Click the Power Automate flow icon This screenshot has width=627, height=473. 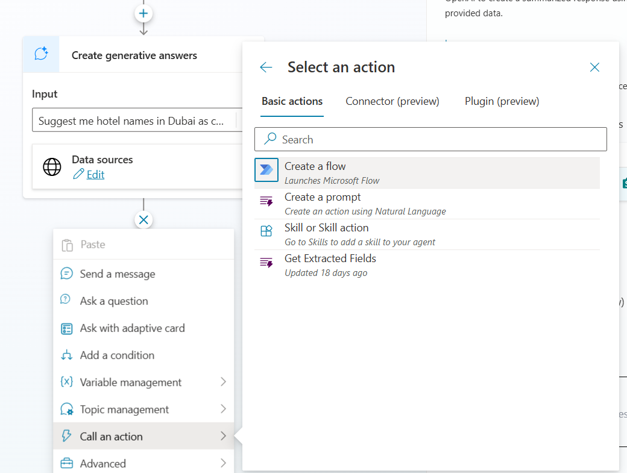[266, 170]
